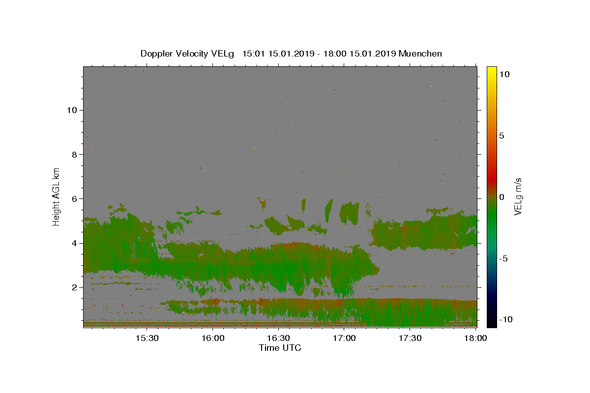Click the 'Height AGL km' axis title
Screen dimensions: 590x393
point(57,196)
